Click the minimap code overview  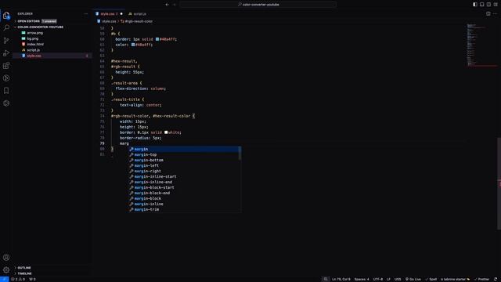(x=481, y=45)
